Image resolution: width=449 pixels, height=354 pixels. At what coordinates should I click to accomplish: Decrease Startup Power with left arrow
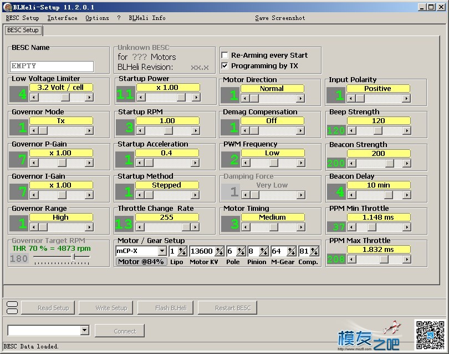(141, 98)
